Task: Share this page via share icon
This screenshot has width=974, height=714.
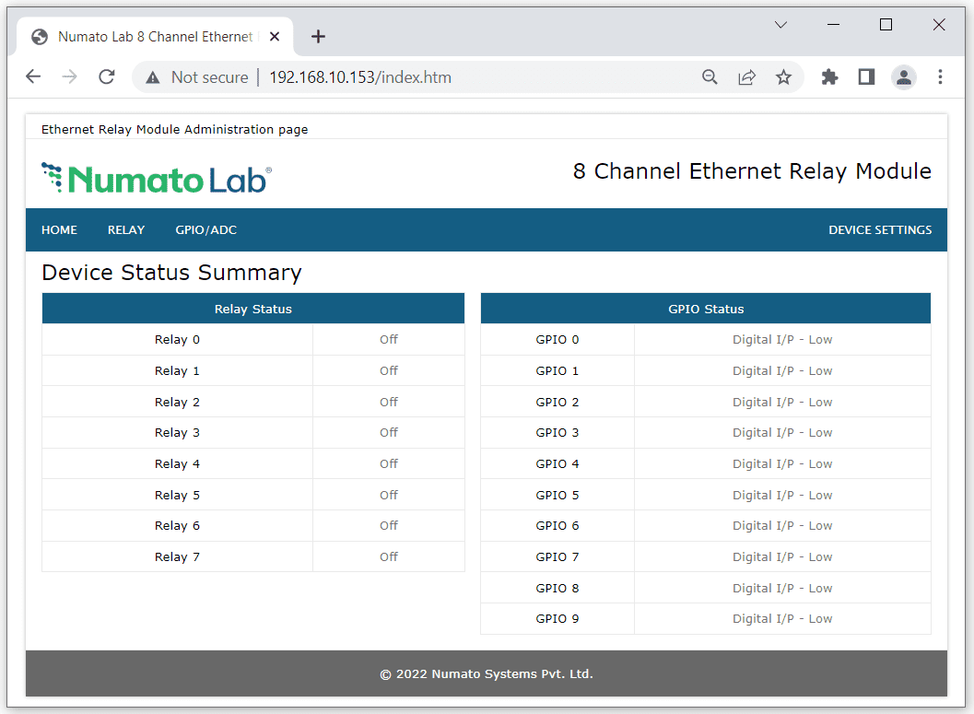Action: 746,77
